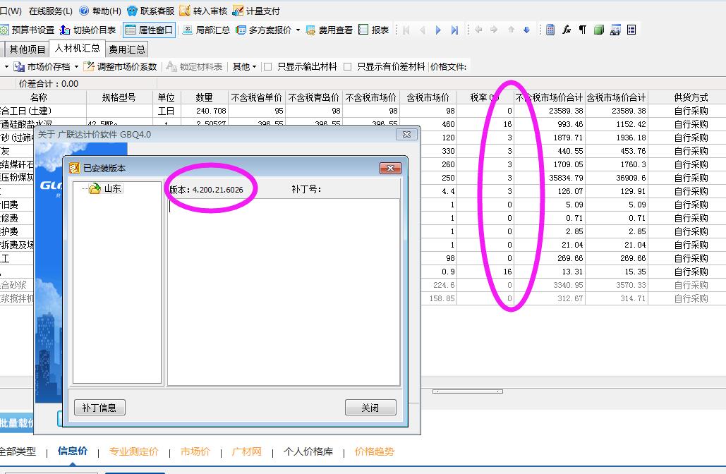This screenshot has height=474, width=726.
Task: Open 局部汇总 partial summary
Action: [207, 30]
